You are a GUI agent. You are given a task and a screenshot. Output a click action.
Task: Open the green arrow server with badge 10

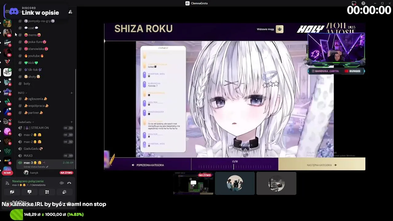pyautogui.click(x=7, y=102)
